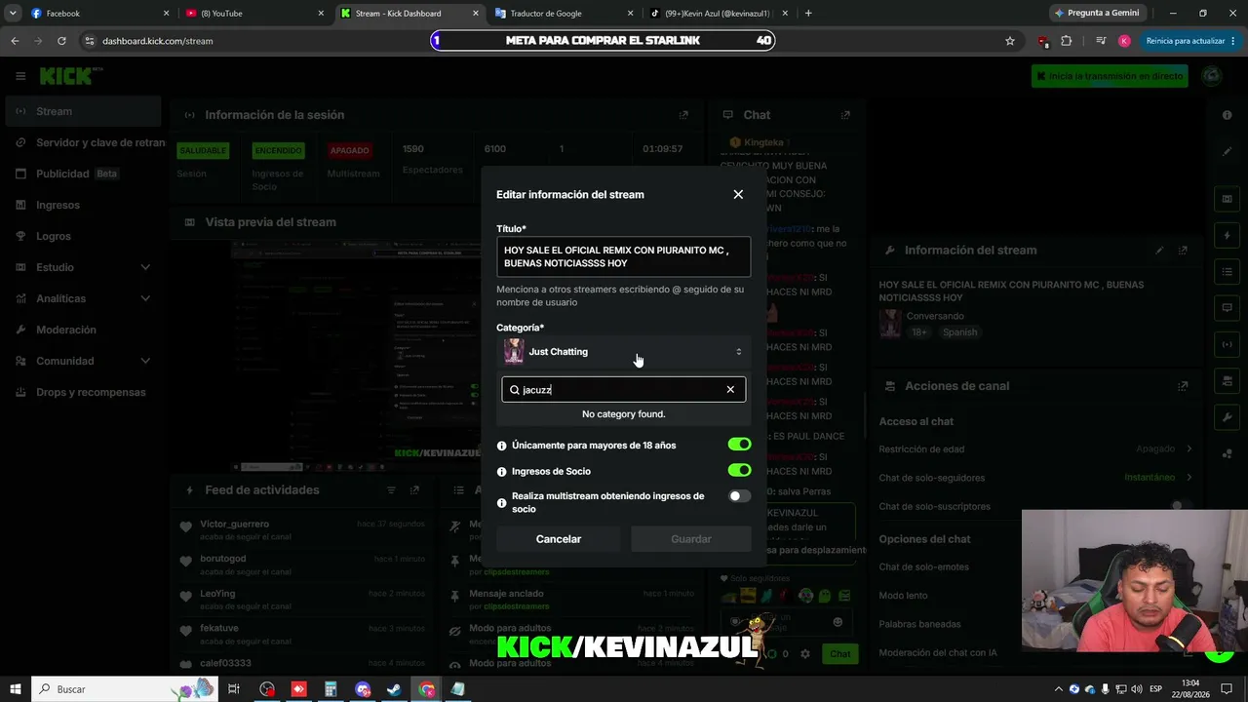This screenshot has height=702, width=1248.
Task: Click the info icon in right toolbar
Action: point(1227,115)
